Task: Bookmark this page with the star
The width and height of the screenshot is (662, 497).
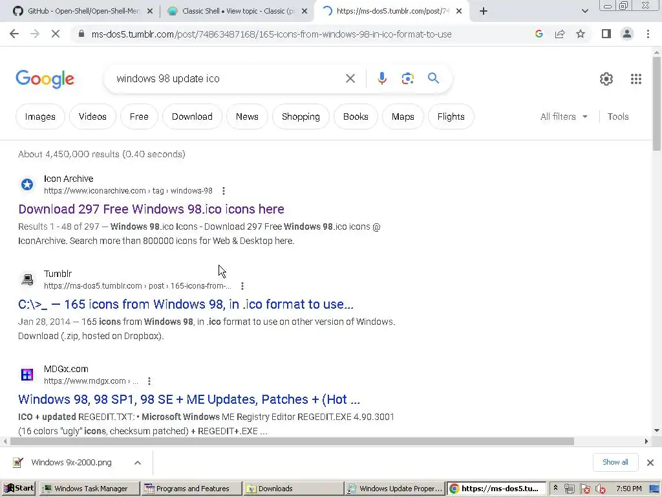Action: 581,34
